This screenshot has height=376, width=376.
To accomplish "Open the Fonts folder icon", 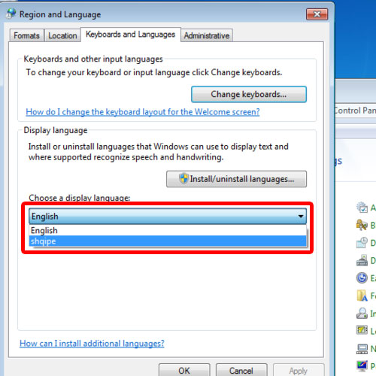I will point(362,296).
